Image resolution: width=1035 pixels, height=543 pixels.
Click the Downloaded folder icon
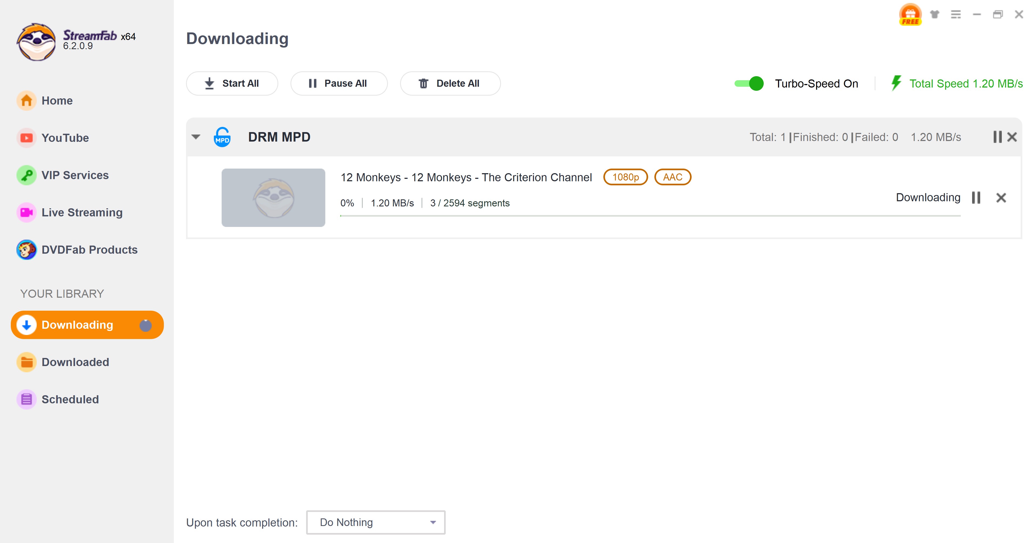[x=26, y=362]
